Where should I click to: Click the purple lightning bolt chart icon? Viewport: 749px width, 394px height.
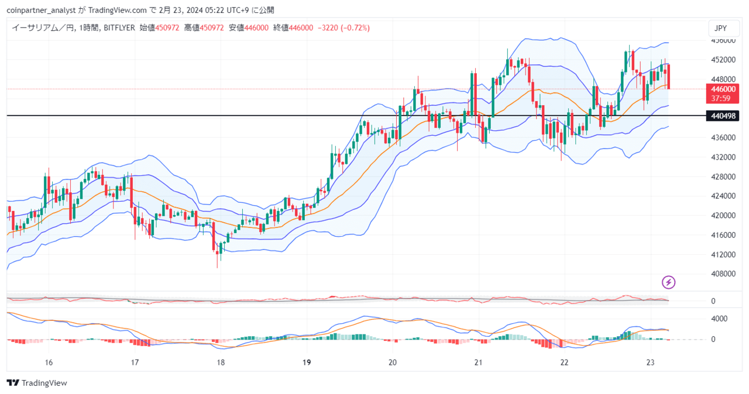668,282
